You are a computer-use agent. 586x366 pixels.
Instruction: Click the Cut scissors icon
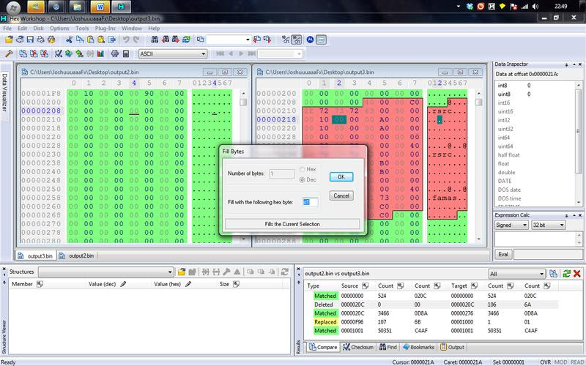pos(69,40)
